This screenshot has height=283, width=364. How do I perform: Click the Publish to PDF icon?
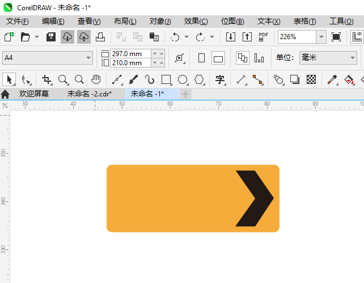click(263, 37)
